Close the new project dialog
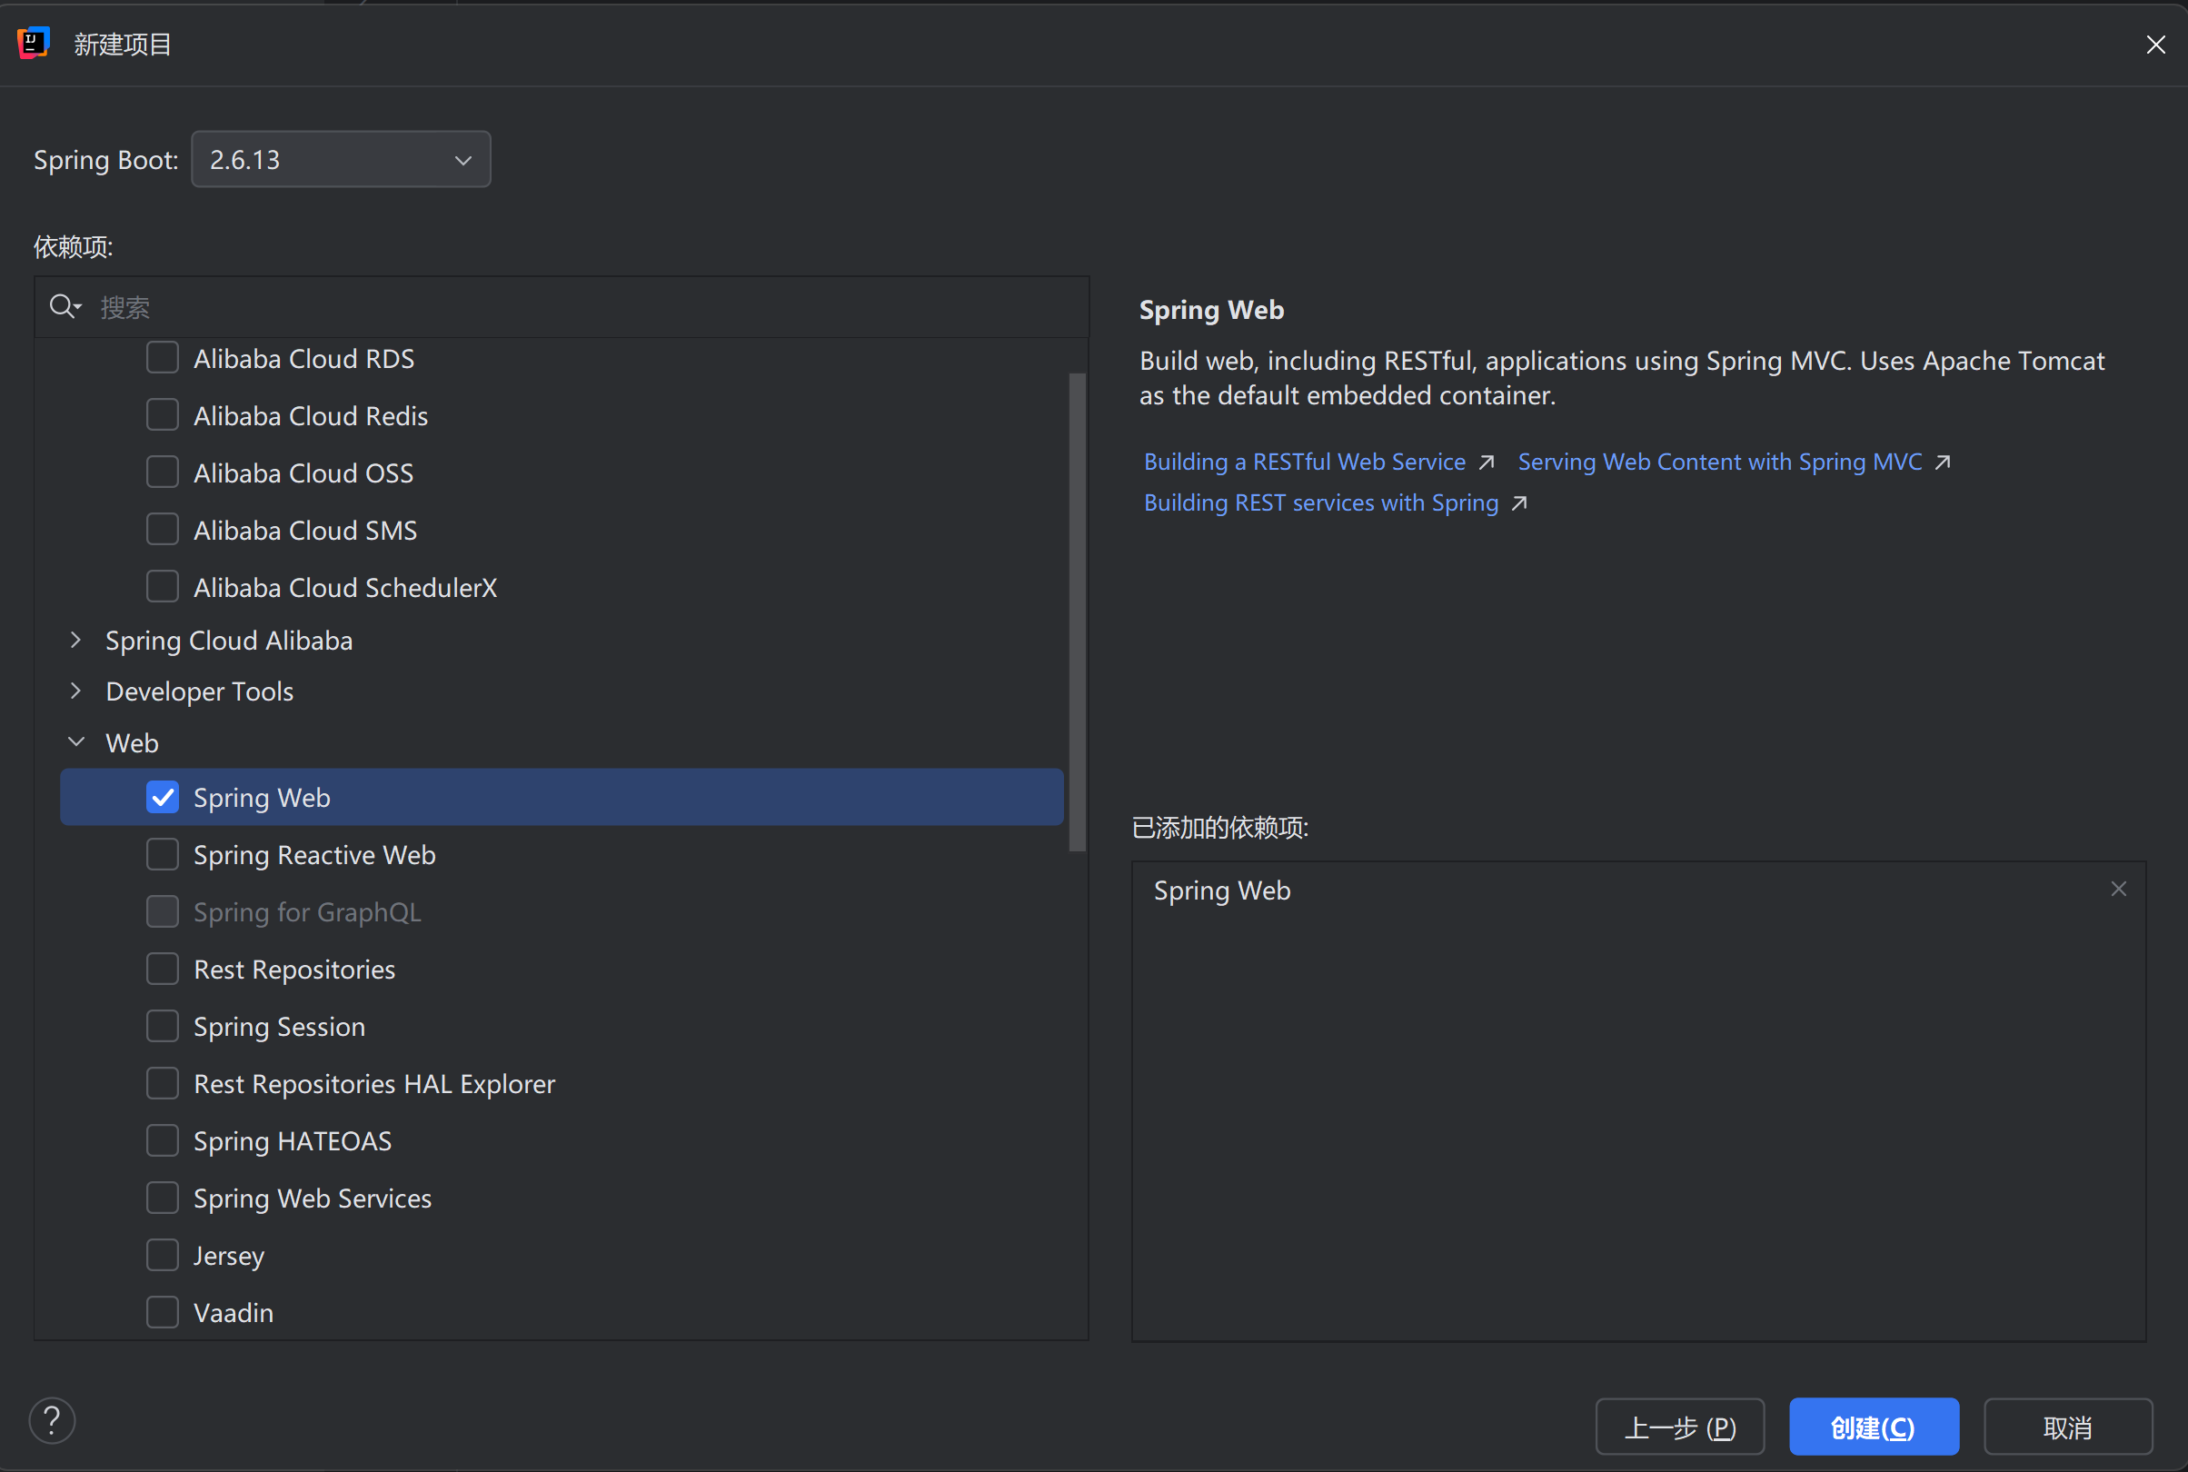The image size is (2188, 1472). [x=2156, y=45]
